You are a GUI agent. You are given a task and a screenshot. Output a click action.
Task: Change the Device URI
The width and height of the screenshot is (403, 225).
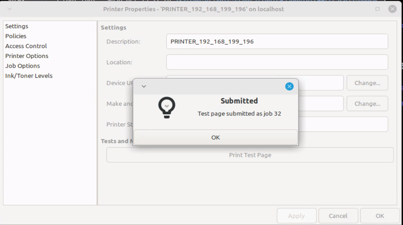tap(367, 83)
